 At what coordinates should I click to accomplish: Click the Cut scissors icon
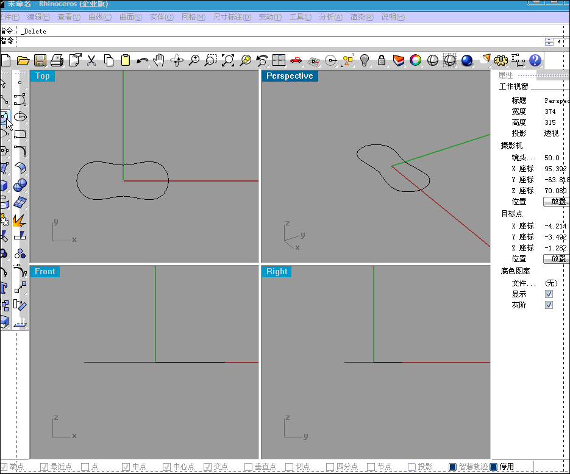[91, 60]
